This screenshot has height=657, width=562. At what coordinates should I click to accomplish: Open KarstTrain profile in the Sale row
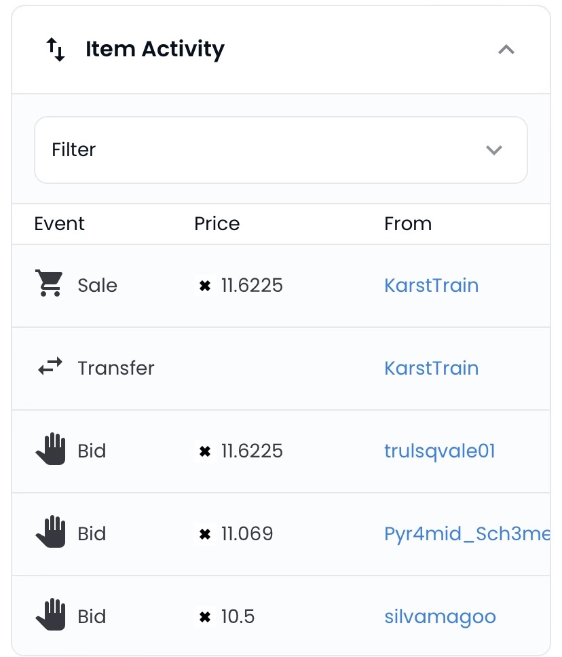(431, 285)
